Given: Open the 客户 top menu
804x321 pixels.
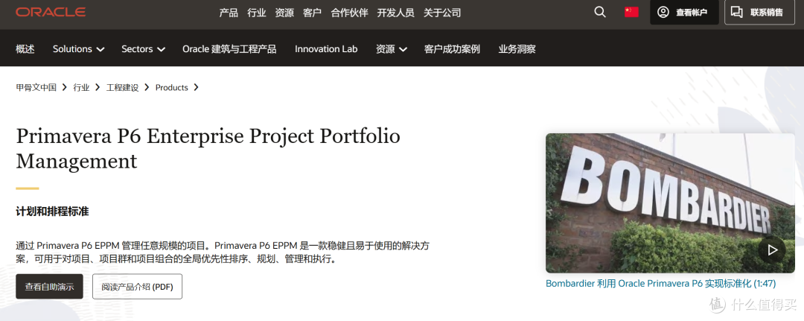Looking at the screenshot, I should click(312, 13).
